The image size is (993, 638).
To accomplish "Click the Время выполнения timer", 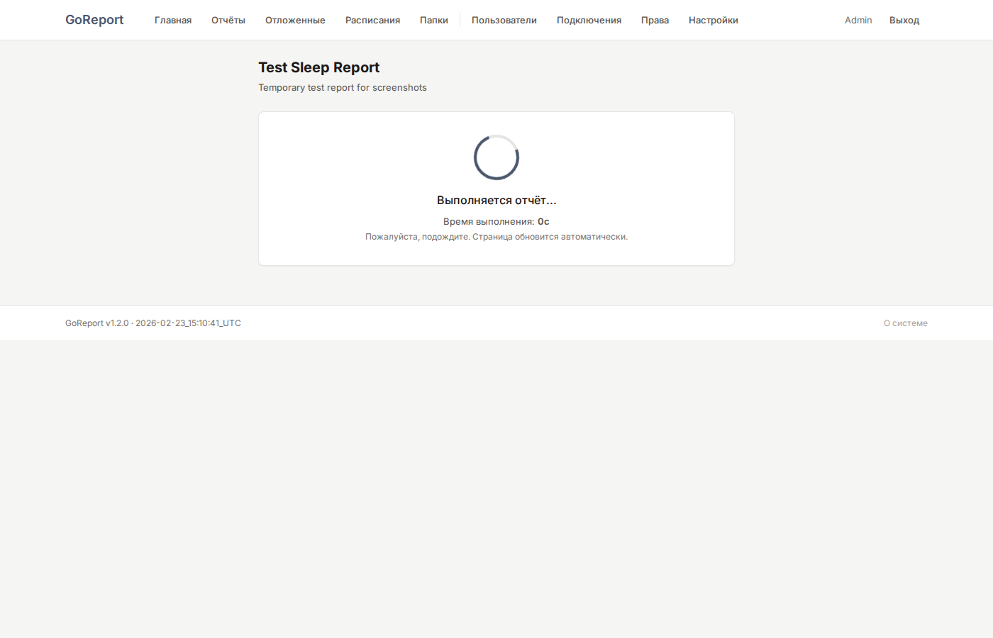I will [x=496, y=222].
